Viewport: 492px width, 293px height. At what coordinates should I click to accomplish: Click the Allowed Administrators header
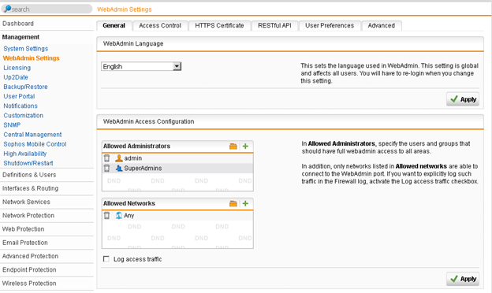click(x=136, y=146)
